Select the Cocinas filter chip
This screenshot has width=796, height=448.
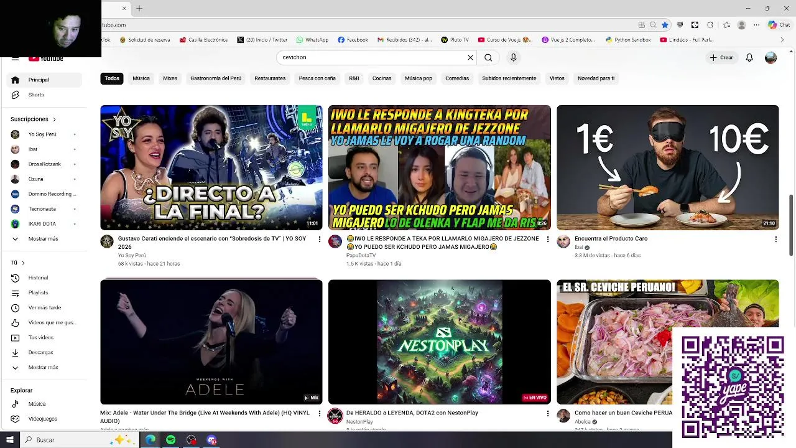[x=382, y=78]
